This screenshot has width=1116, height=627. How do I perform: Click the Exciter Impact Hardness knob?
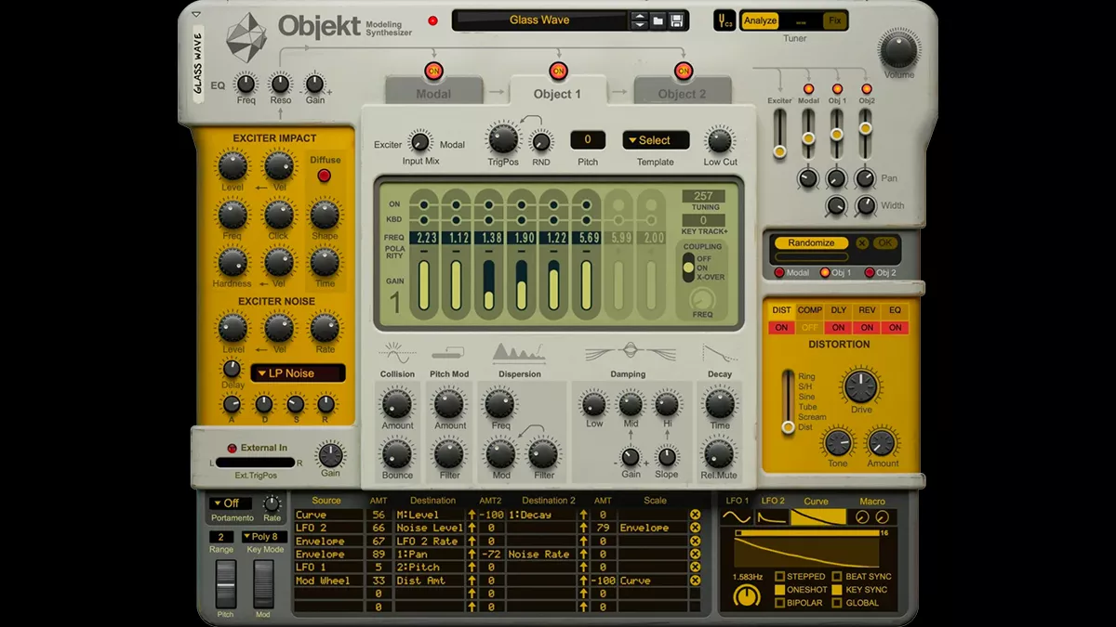tap(232, 262)
